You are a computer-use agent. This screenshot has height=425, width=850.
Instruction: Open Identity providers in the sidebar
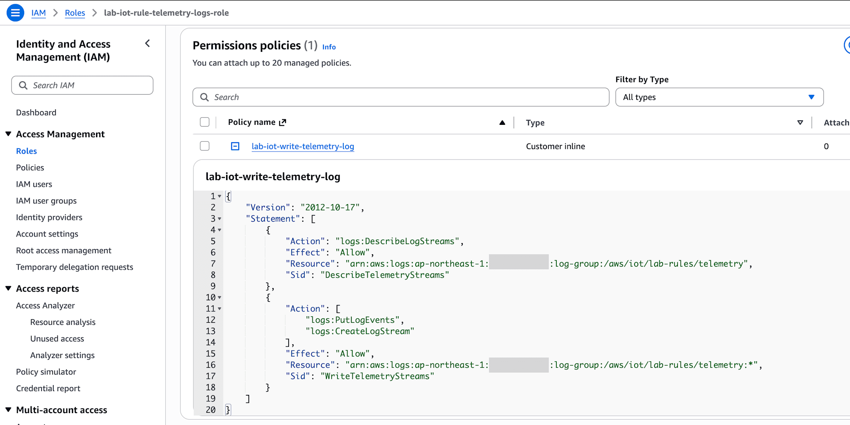[49, 217]
